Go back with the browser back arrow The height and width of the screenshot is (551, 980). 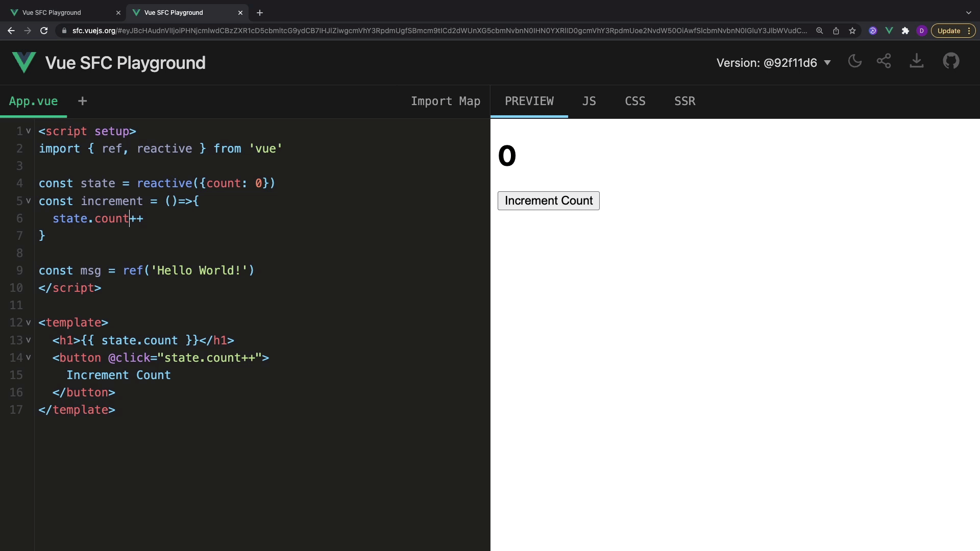point(11,31)
